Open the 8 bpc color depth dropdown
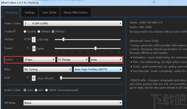The height and width of the screenshot is (109, 187). (39, 59)
